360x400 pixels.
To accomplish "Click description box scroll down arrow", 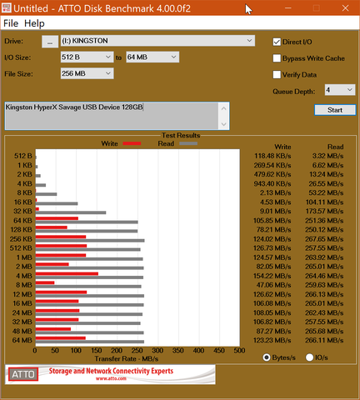I will (x=224, y=124).
